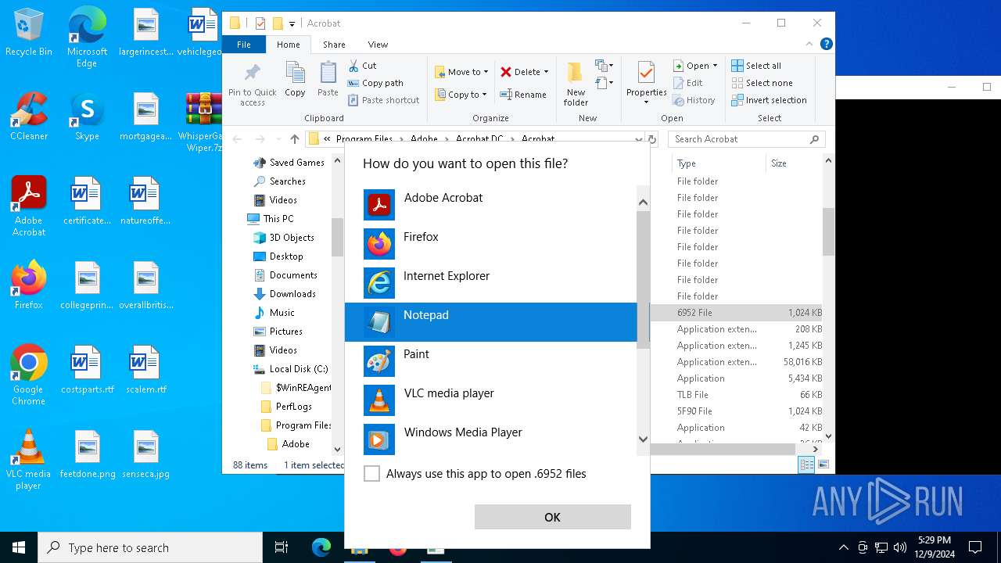Click the Edit ribbon button

click(x=687, y=83)
